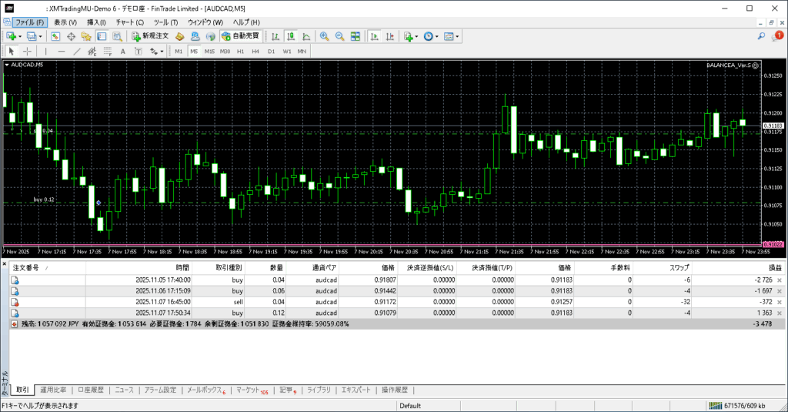This screenshot has width=788, height=412.
Task: Toggle 自動売買 auto trading button
Action: (239, 36)
